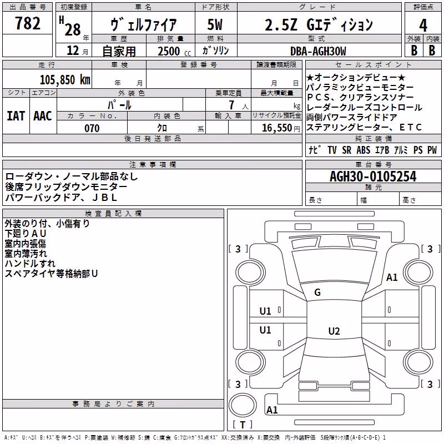The image size is (444, 444).
Task: Click overall evaluation score 4
Action: click(423, 25)
